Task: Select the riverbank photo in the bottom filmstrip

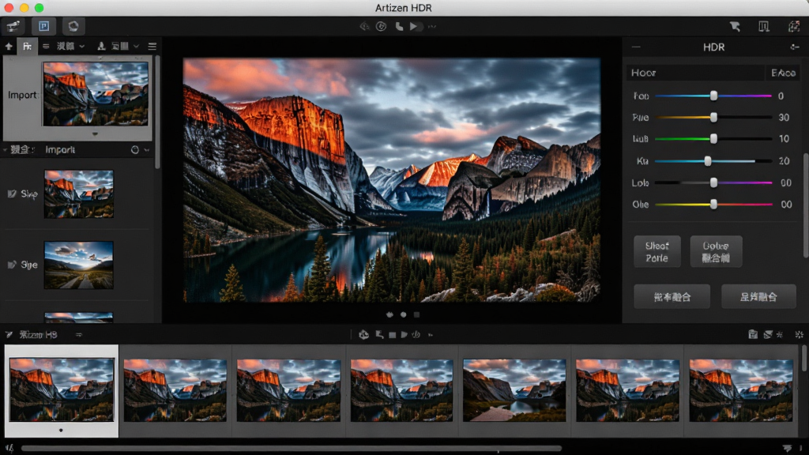Action: (x=514, y=390)
